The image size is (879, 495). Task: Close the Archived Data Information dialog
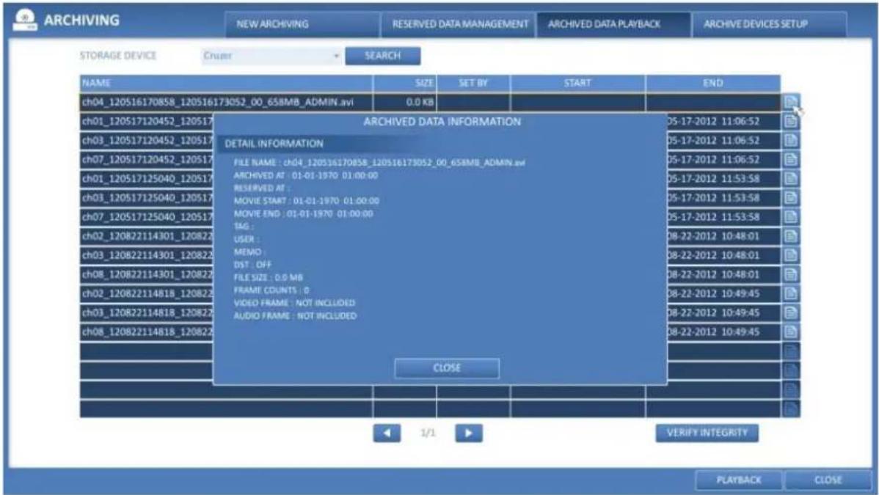[447, 368]
